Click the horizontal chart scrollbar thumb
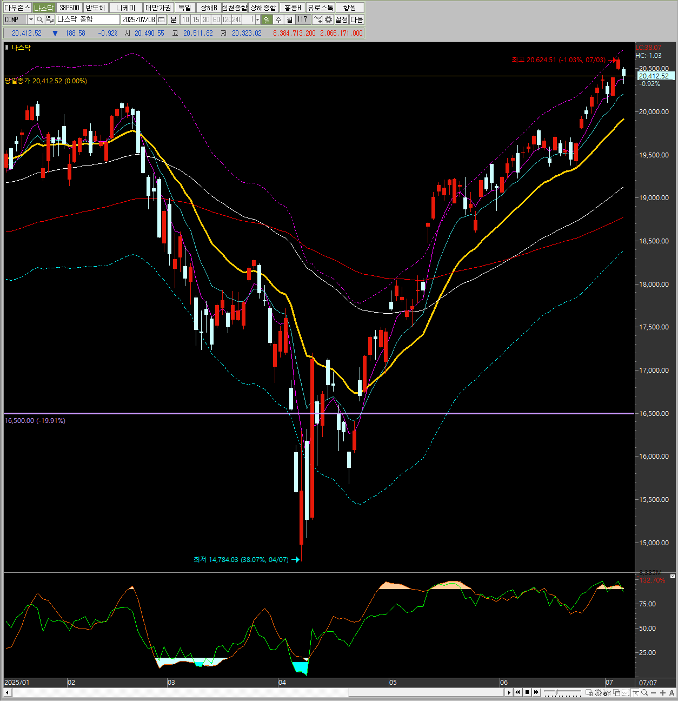The width and height of the screenshot is (678, 701). (427, 692)
